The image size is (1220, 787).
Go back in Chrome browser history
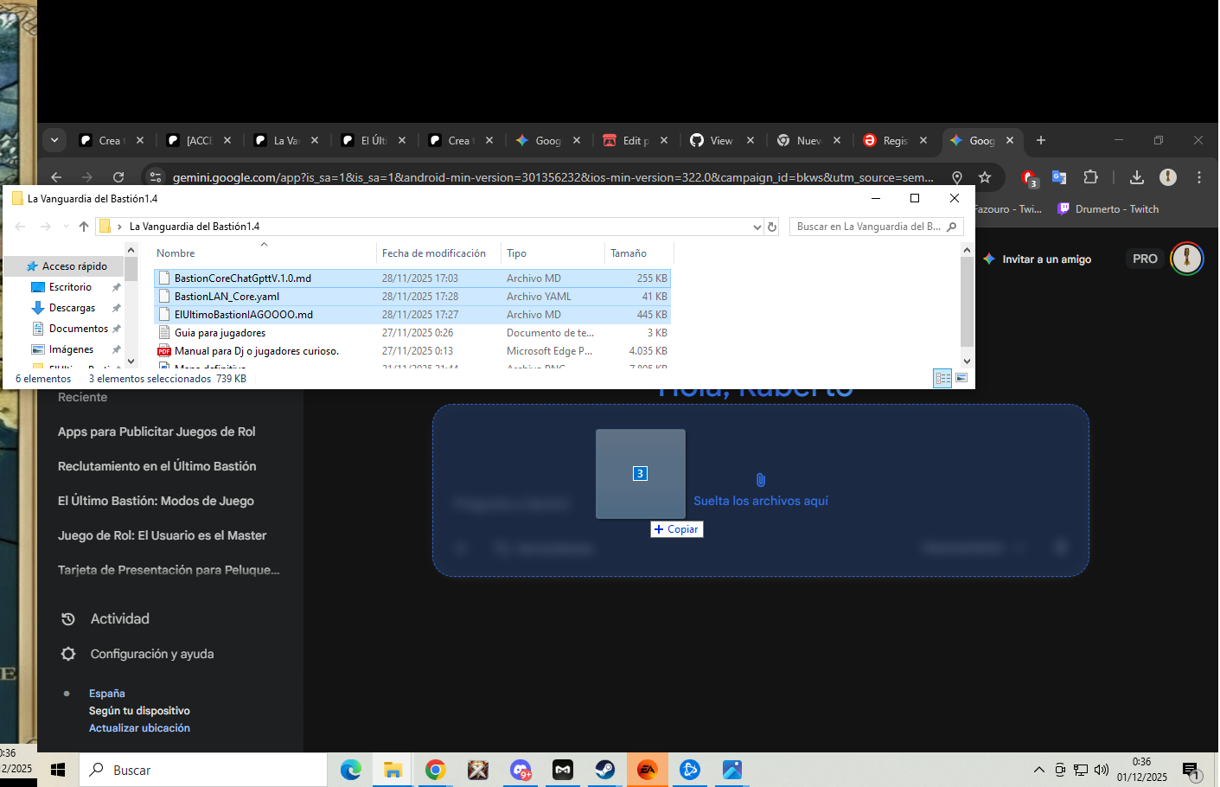[56, 177]
